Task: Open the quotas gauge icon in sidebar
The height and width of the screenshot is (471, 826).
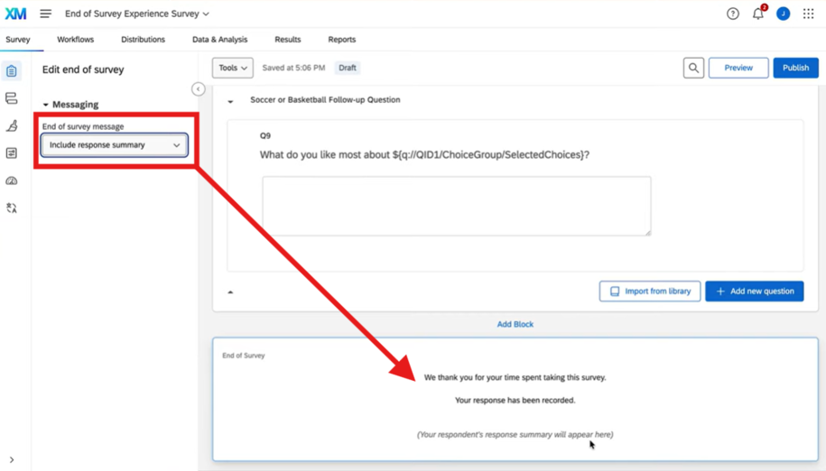Action: click(12, 180)
